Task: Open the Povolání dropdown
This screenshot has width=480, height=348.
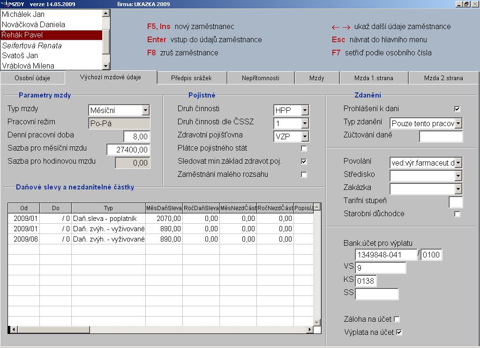Action: [458, 163]
